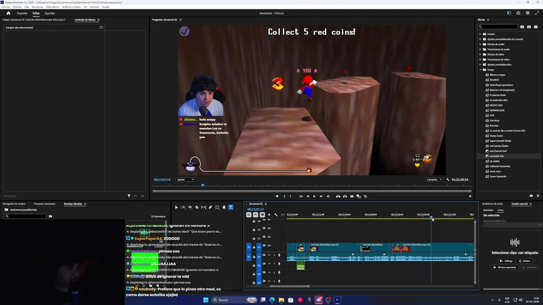Click the Home icon in workspace bar
The height and width of the screenshot is (305, 543).
coord(8,13)
